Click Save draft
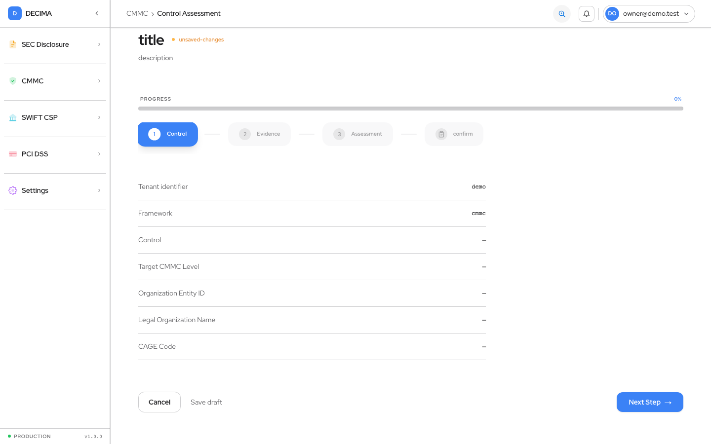Image resolution: width=711 pixels, height=444 pixels. click(x=206, y=403)
